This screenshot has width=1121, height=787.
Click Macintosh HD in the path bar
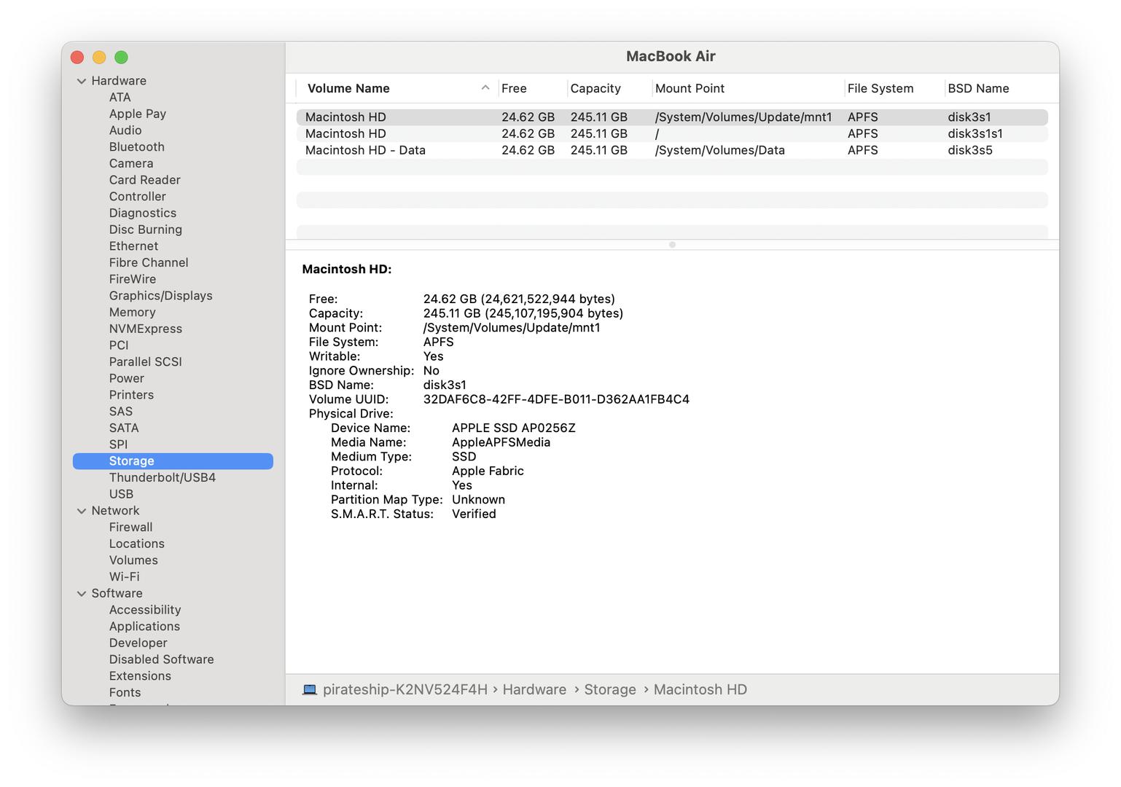pos(700,689)
